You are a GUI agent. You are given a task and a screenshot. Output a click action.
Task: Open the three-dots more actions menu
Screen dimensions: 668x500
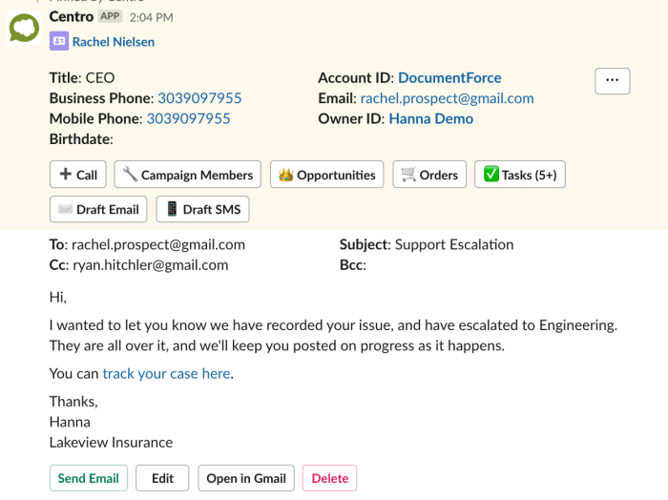click(x=613, y=81)
